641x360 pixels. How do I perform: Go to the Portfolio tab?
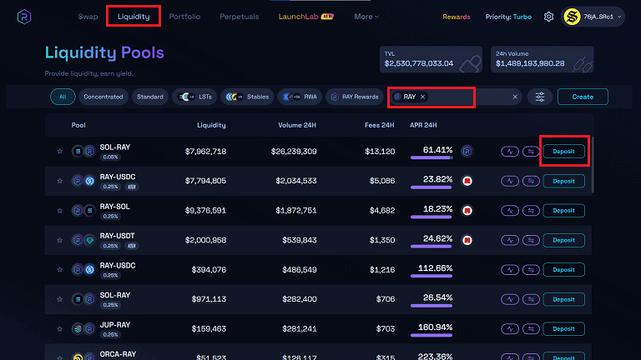click(x=184, y=17)
